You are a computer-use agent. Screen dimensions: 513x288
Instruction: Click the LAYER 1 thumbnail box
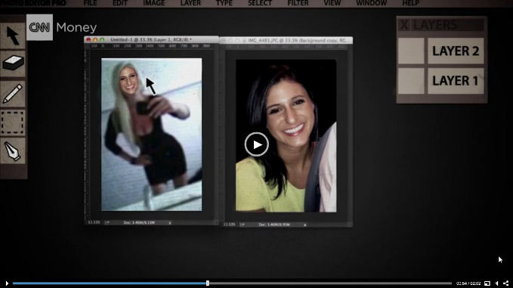point(411,81)
